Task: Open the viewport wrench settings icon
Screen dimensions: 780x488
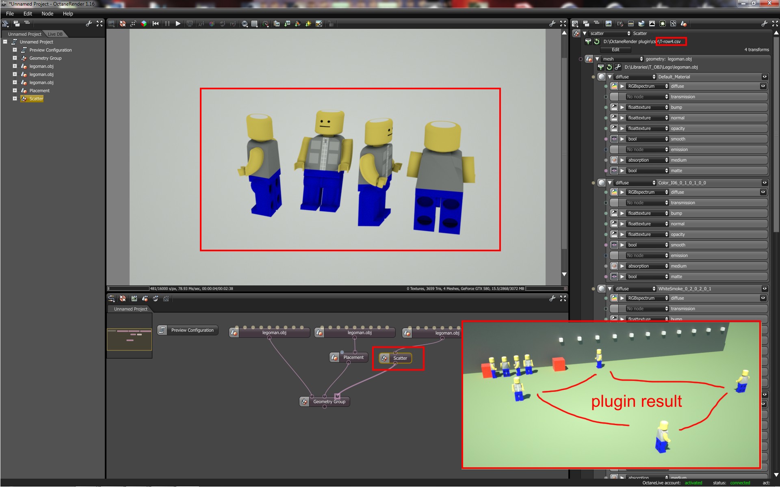Action: point(552,24)
